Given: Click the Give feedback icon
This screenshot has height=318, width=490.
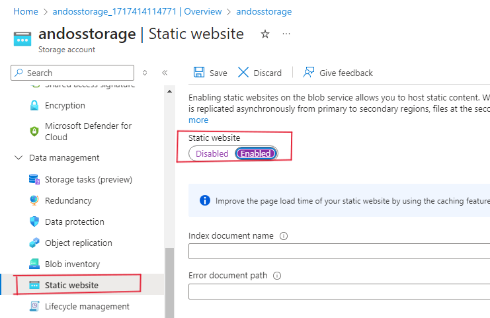Looking at the screenshot, I should [x=309, y=73].
